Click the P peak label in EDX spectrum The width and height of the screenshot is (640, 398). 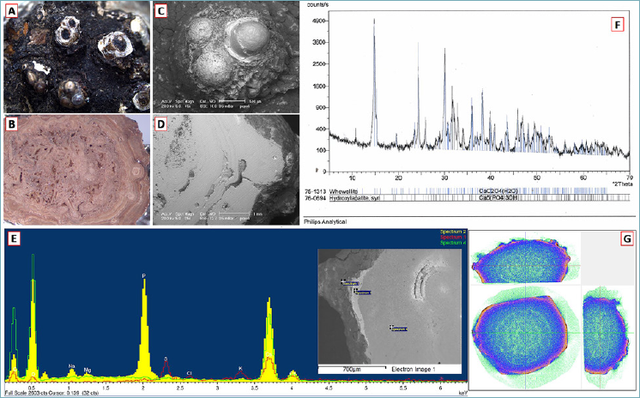(143, 276)
